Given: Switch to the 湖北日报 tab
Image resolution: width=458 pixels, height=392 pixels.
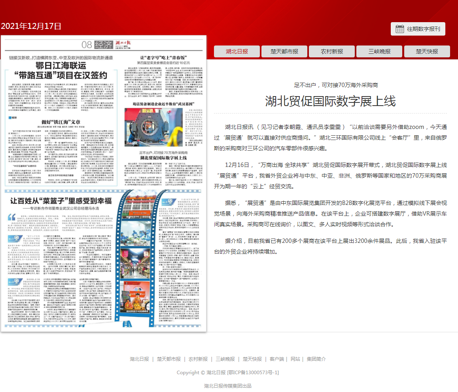Looking at the screenshot, I should pyautogui.click(x=237, y=51).
